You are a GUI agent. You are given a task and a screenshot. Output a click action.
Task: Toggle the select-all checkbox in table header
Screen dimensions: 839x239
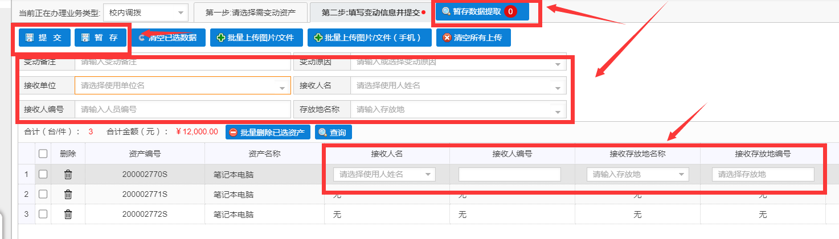pos(43,154)
